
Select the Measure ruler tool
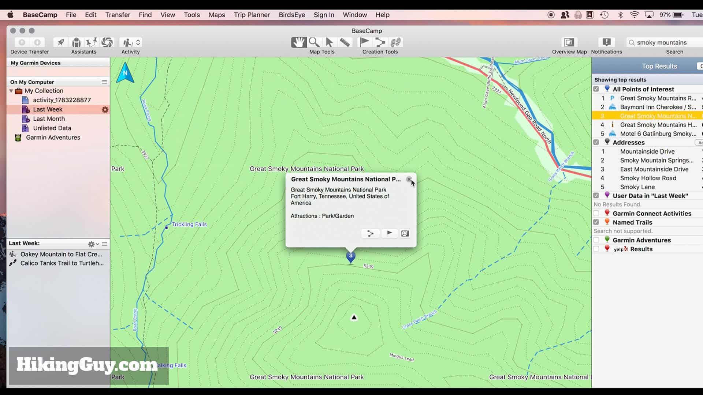345,42
